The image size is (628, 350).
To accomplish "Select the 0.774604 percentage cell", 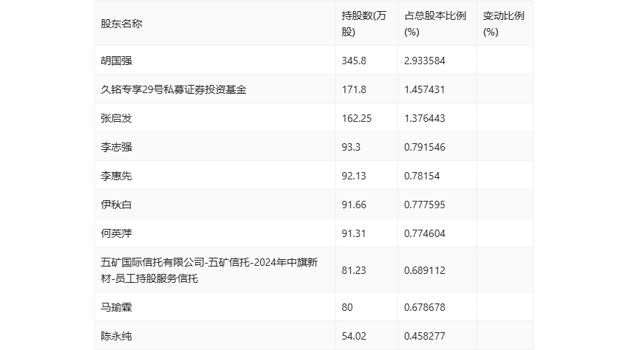I will pyautogui.click(x=425, y=233).
